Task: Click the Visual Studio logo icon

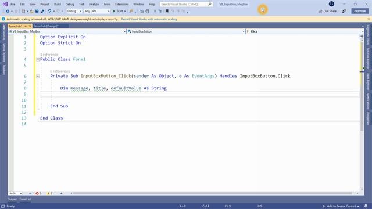Action: point(5,4)
